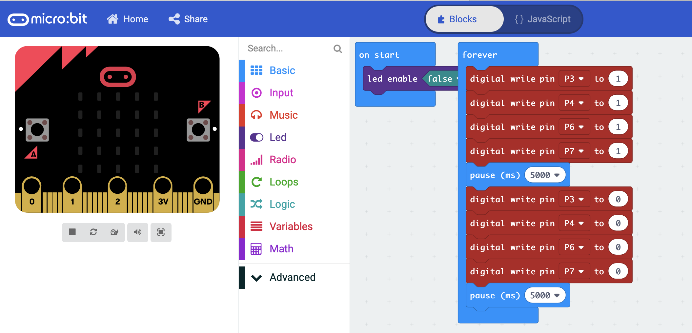Click the search magnifier icon
The image size is (692, 333).
337,49
